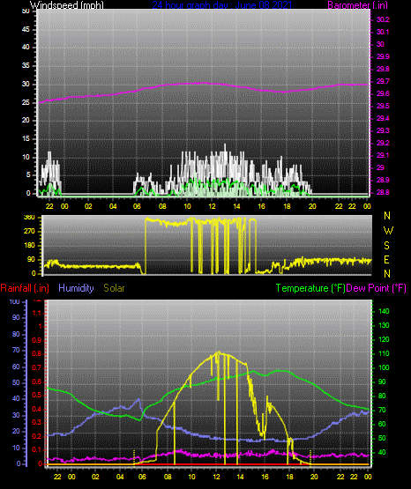Click the 0.7 rainfall axis value

tap(37, 367)
